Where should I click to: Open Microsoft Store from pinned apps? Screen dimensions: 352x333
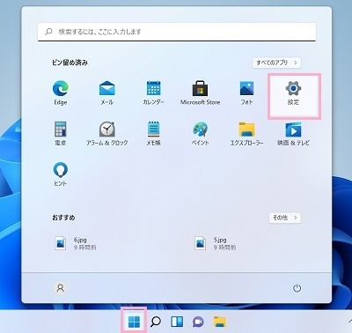tap(200, 92)
